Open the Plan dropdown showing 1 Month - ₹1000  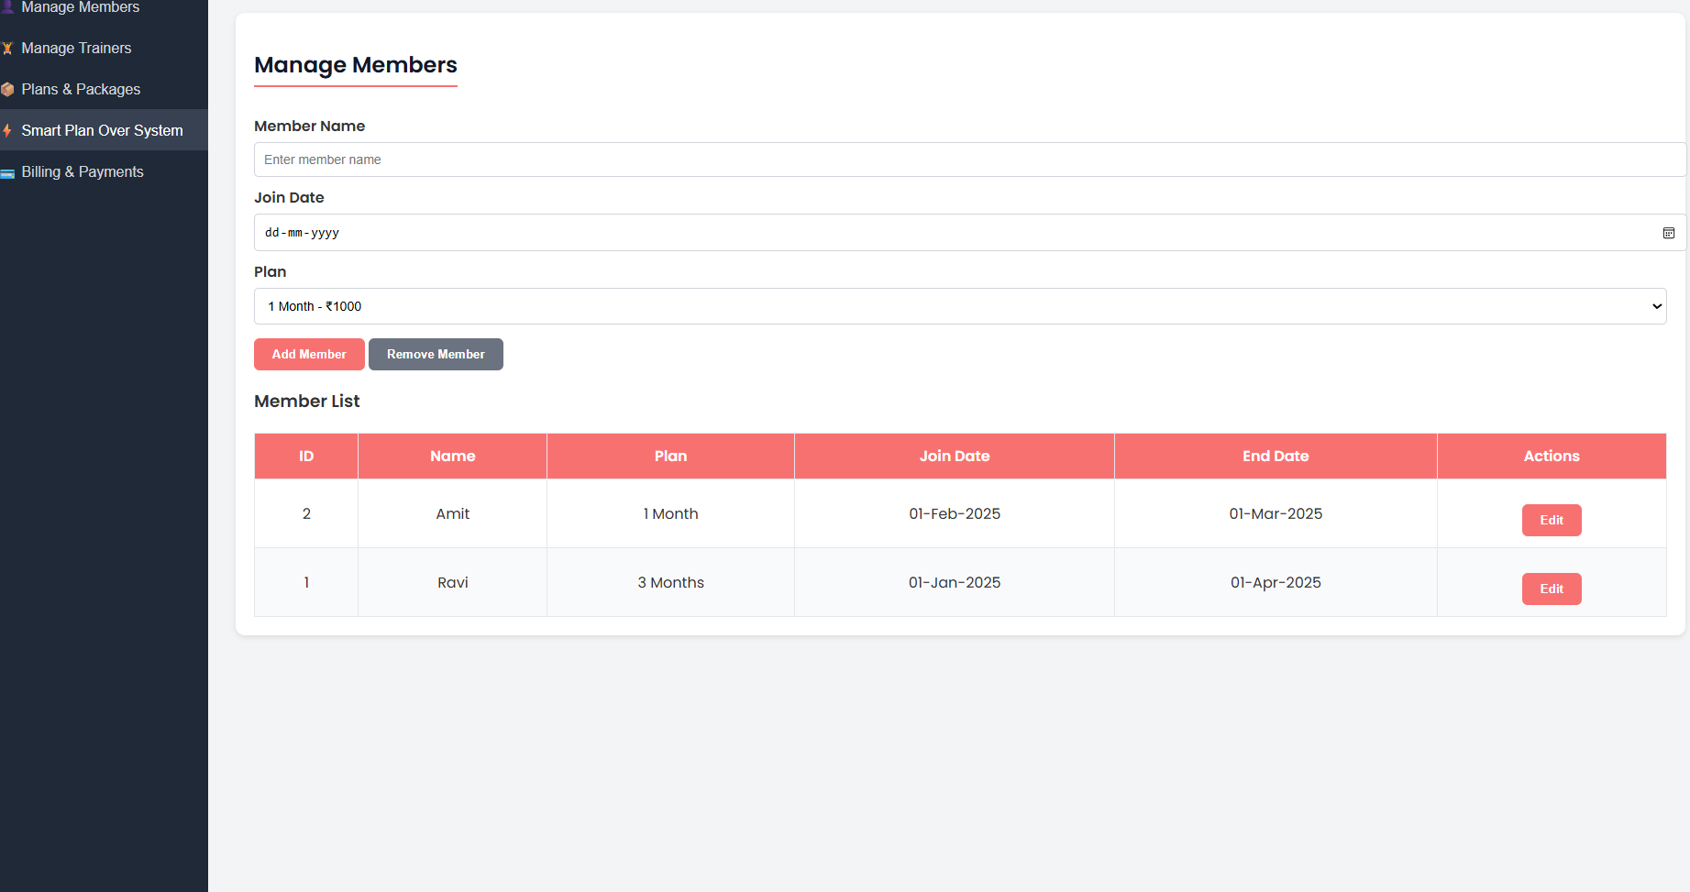pos(959,306)
